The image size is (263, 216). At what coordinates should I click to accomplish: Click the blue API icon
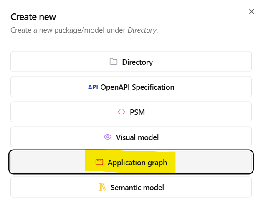click(93, 87)
